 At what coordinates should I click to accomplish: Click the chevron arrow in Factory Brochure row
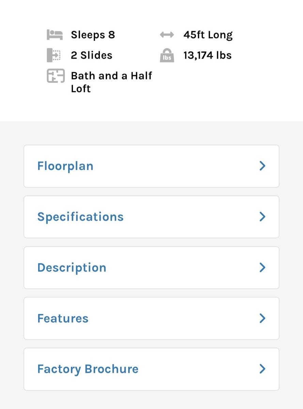pos(262,369)
